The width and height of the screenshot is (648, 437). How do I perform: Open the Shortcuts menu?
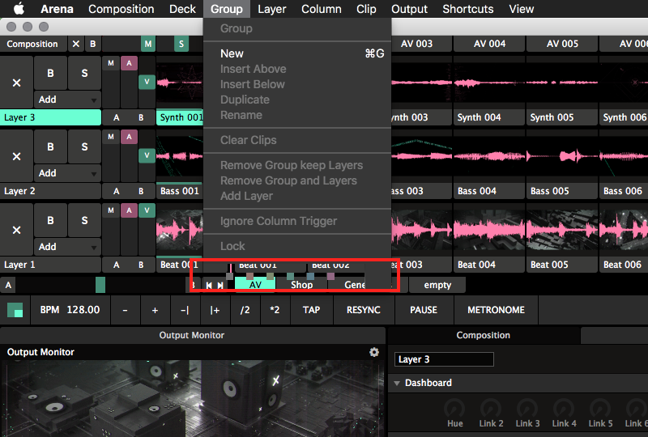pos(467,9)
